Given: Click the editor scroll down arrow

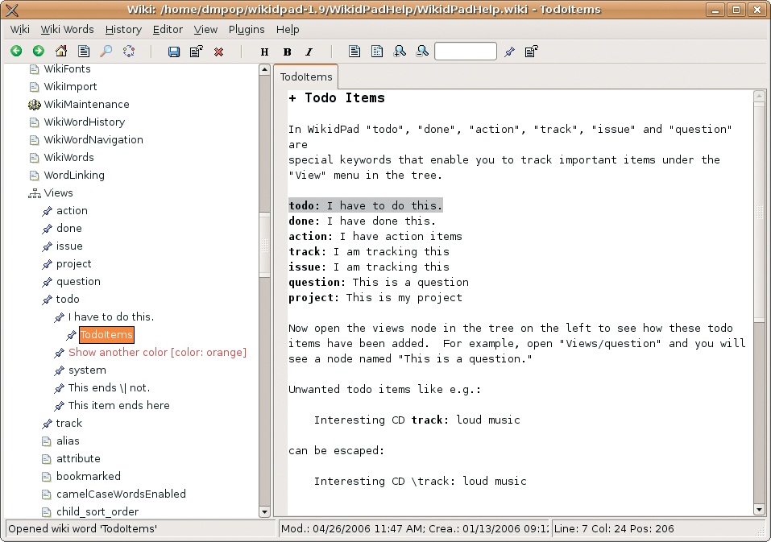Looking at the screenshot, I should click(759, 510).
